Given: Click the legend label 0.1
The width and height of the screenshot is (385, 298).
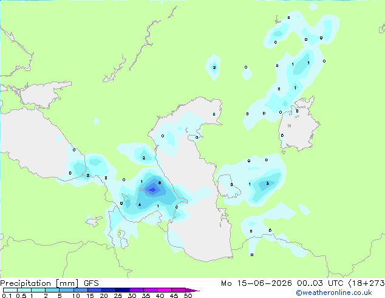Looking at the screenshot, I should point(7,296).
